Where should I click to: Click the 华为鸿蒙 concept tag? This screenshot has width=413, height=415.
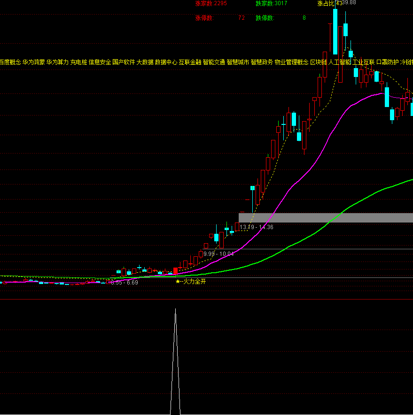coord(34,62)
